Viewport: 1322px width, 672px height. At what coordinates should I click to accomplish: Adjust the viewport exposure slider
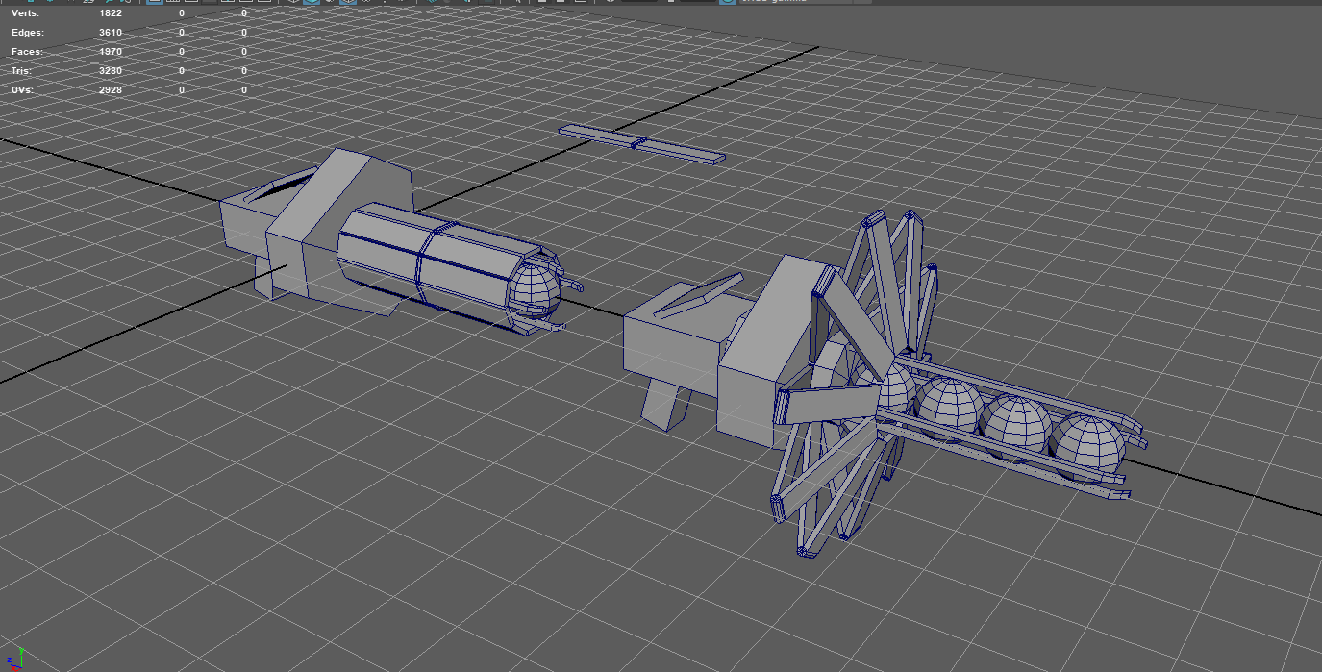tap(639, 4)
